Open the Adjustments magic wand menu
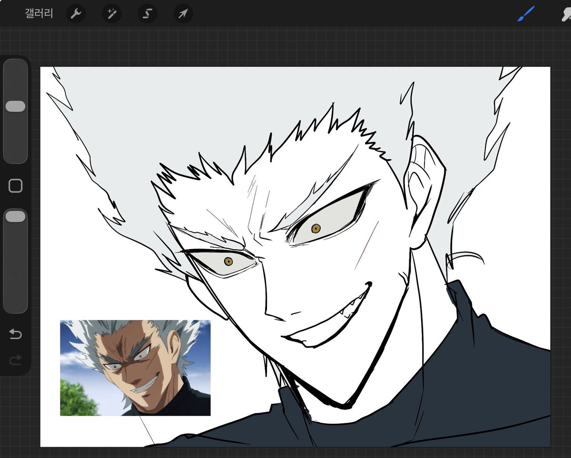This screenshot has width=571, height=458. tap(112, 14)
